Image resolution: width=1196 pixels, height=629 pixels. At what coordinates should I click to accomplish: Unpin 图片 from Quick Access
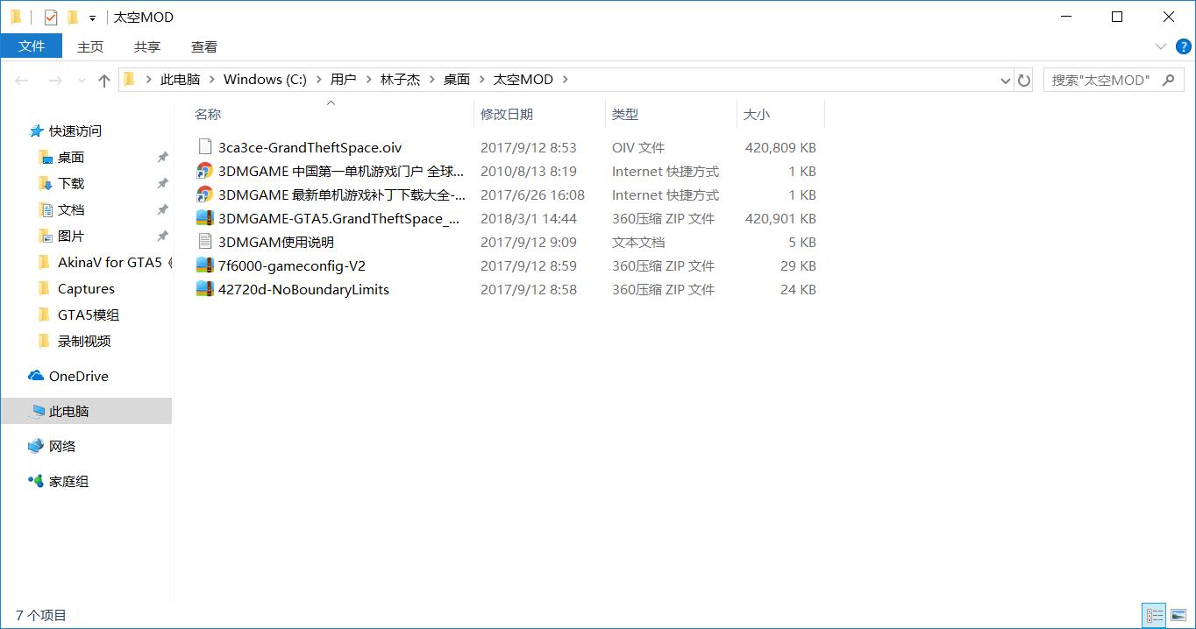(x=162, y=236)
